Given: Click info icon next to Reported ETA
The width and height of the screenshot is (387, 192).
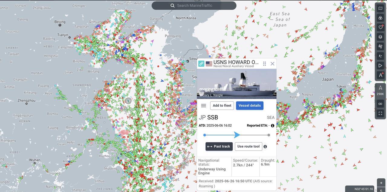Looking at the screenshot, I should [x=272, y=126].
